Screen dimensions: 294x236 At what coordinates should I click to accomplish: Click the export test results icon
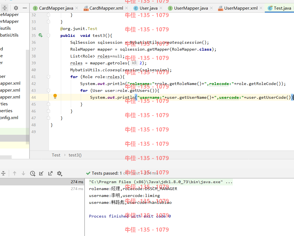coord(50,173)
